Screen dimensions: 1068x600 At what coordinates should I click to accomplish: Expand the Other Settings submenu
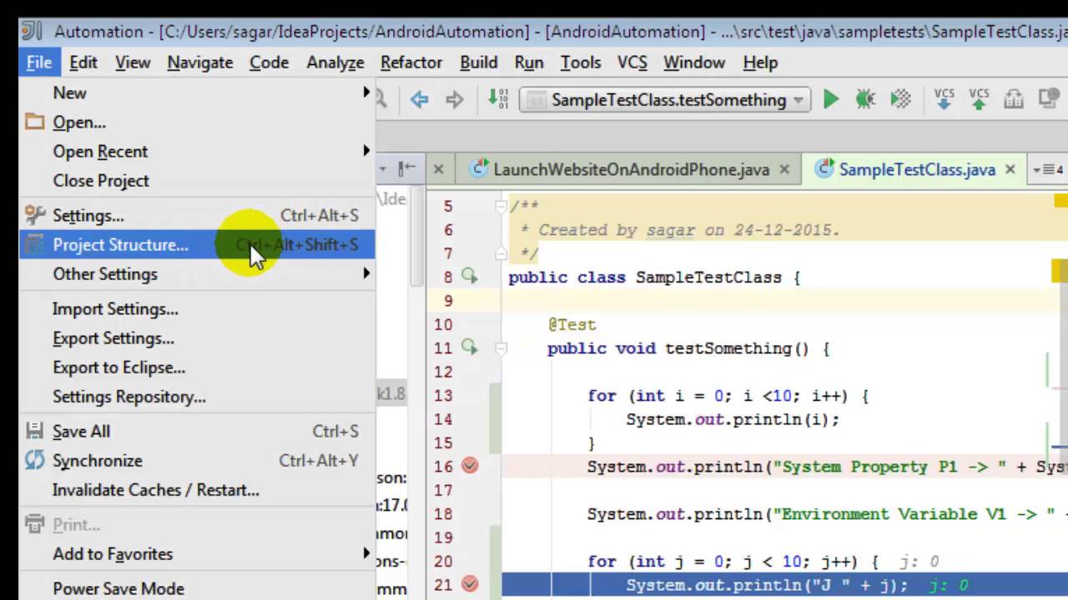point(366,273)
